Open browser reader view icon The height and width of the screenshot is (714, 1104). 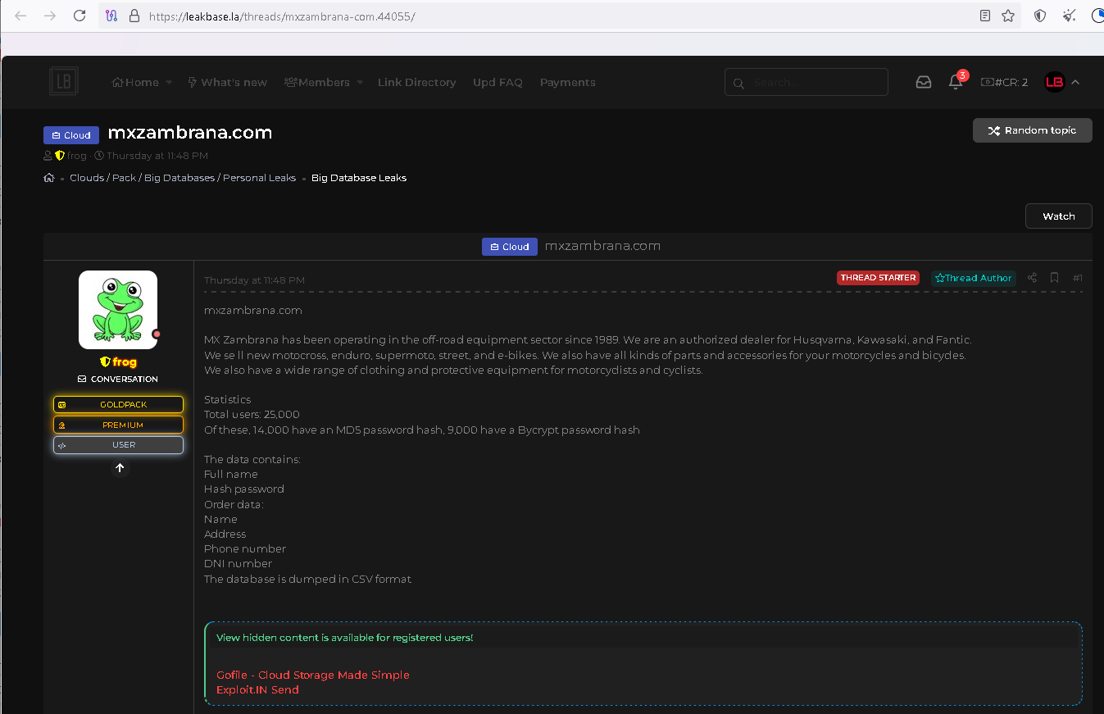985,16
